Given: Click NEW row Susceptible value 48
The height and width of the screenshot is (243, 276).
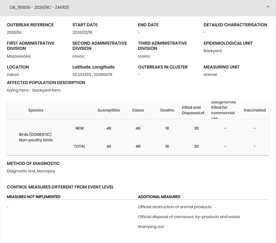Looking at the screenshot, I should point(109,128).
